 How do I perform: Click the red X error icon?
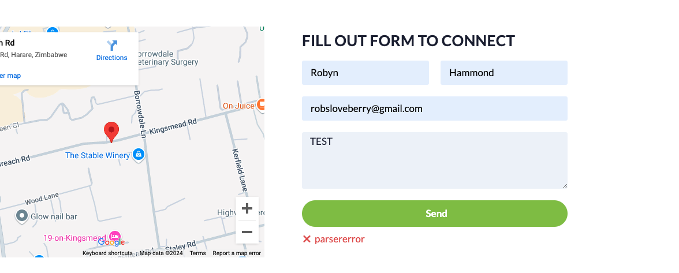307,239
